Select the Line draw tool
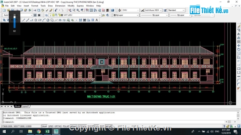The width and height of the screenshot is (241, 135). pos(23,20)
